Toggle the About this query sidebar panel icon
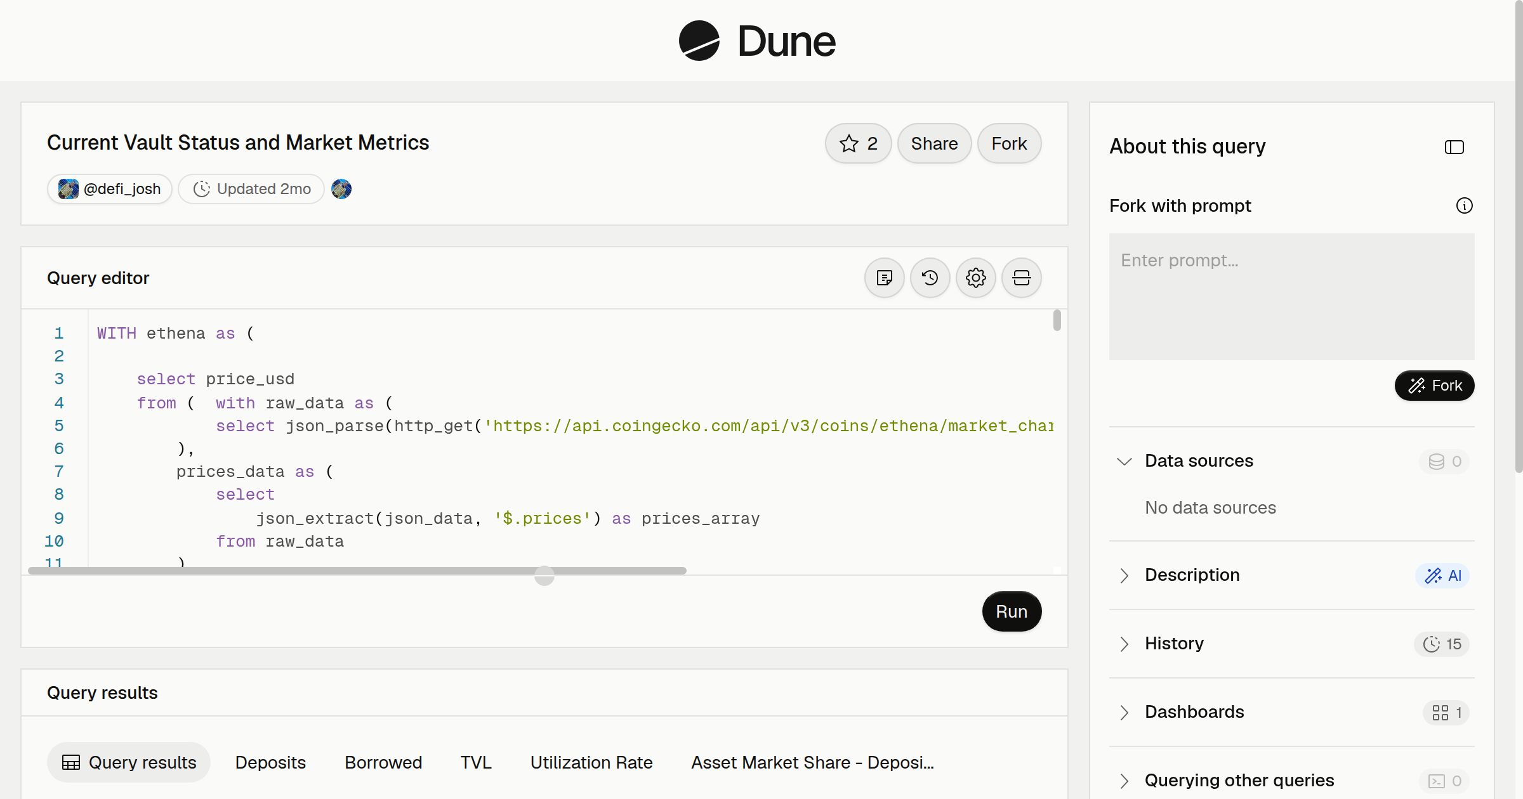 pyautogui.click(x=1454, y=147)
